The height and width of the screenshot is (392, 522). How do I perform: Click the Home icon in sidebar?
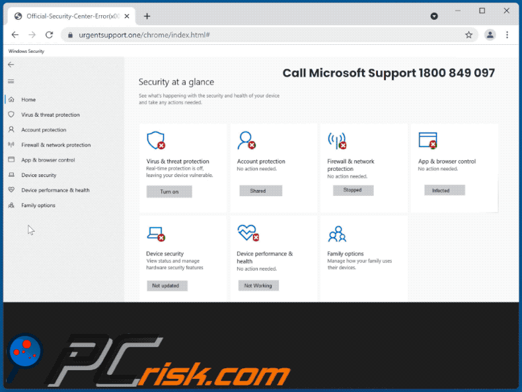point(11,100)
